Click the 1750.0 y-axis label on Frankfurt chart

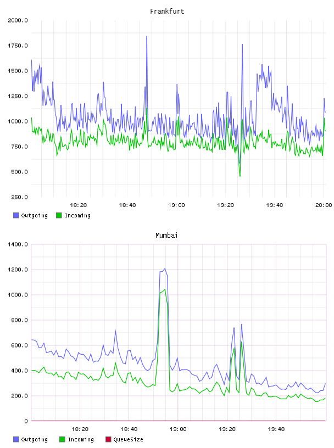click(18, 46)
